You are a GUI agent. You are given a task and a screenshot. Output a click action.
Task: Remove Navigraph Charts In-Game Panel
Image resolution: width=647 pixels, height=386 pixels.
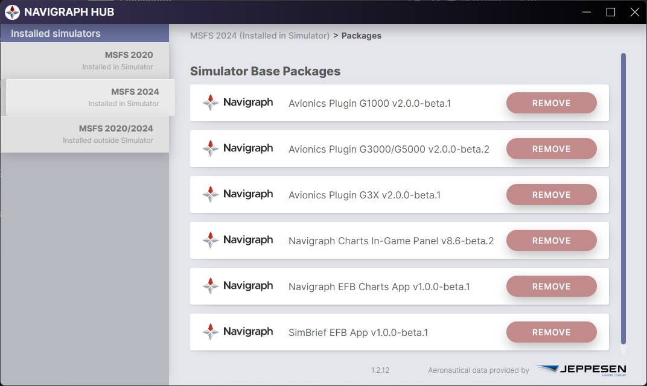point(551,241)
